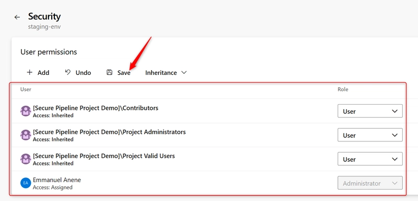Undo the permission changes
The width and height of the screenshot is (418, 201).
[x=78, y=73]
